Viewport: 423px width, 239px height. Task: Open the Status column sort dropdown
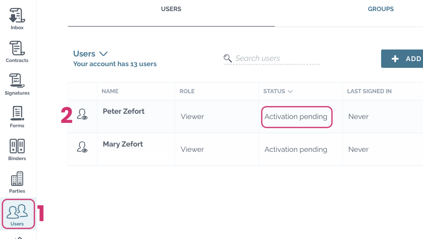[x=290, y=91]
